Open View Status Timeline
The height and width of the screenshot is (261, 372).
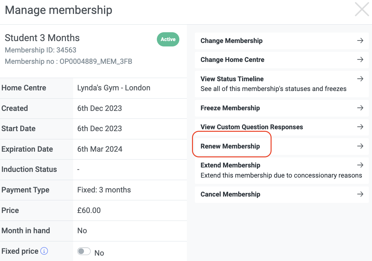[282, 84]
